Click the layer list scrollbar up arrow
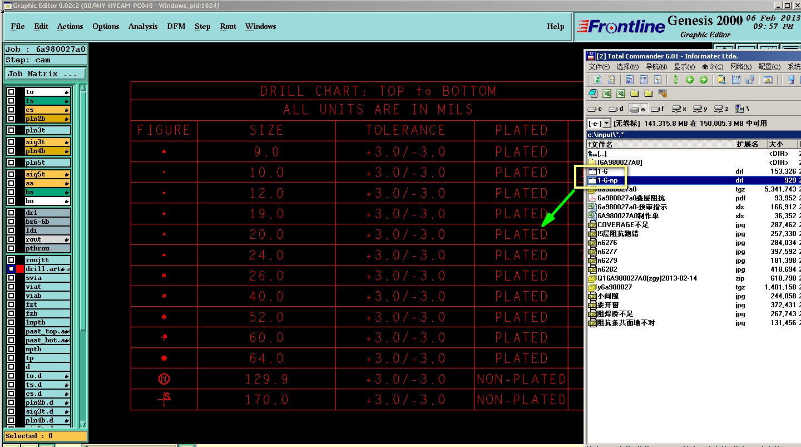This screenshot has width=801, height=447. (x=83, y=88)
